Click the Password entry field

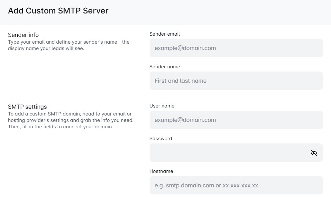[x=225, y=153]
